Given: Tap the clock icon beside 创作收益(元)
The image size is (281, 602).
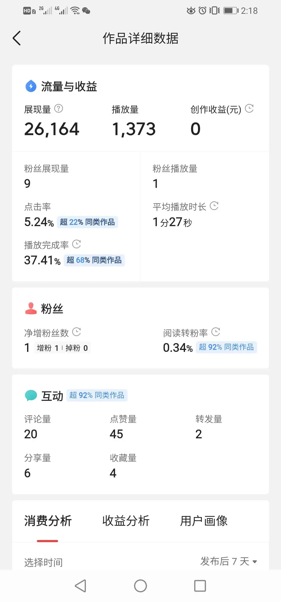Looking at the screenshot, I should tap(249, 109).
